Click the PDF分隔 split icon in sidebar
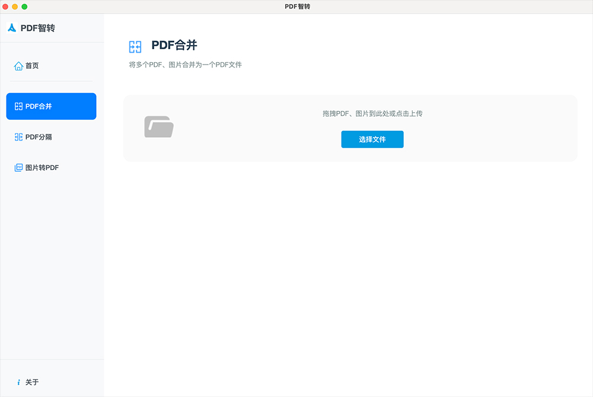This screenshot has height=397, width=593. [x=18, y=137]
